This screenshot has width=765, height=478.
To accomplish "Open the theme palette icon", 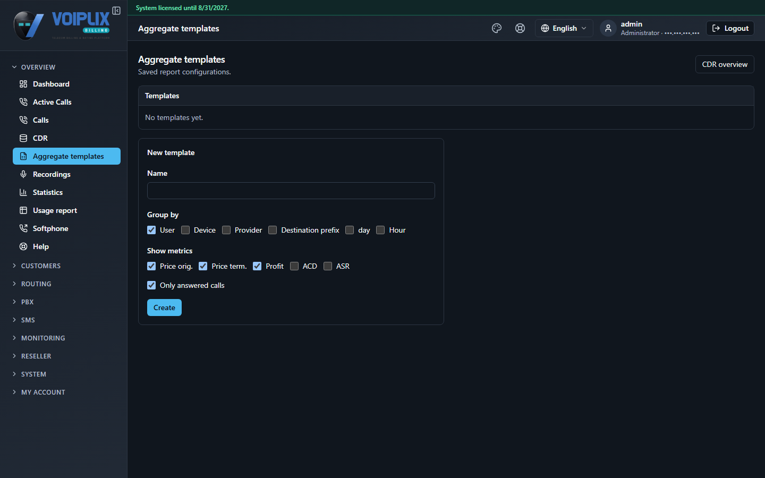I will click(x=497, y=28).
